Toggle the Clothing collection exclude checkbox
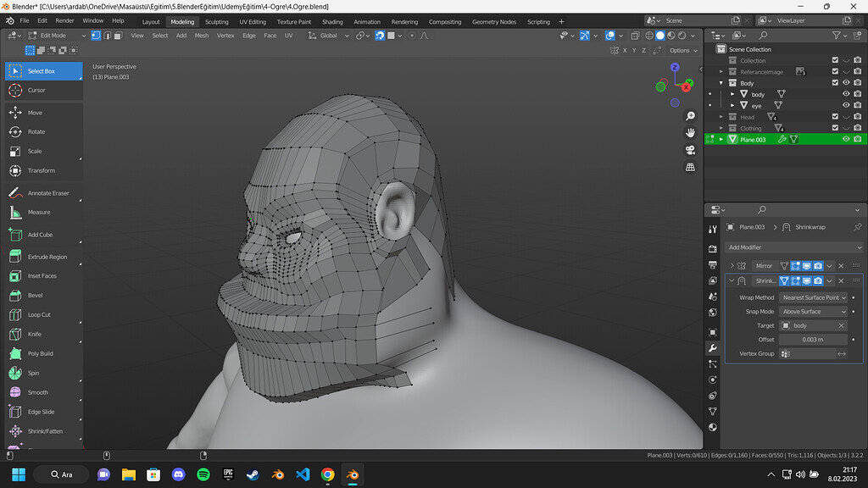The width and height of the screenshot is (868, 488). (835, 128)
